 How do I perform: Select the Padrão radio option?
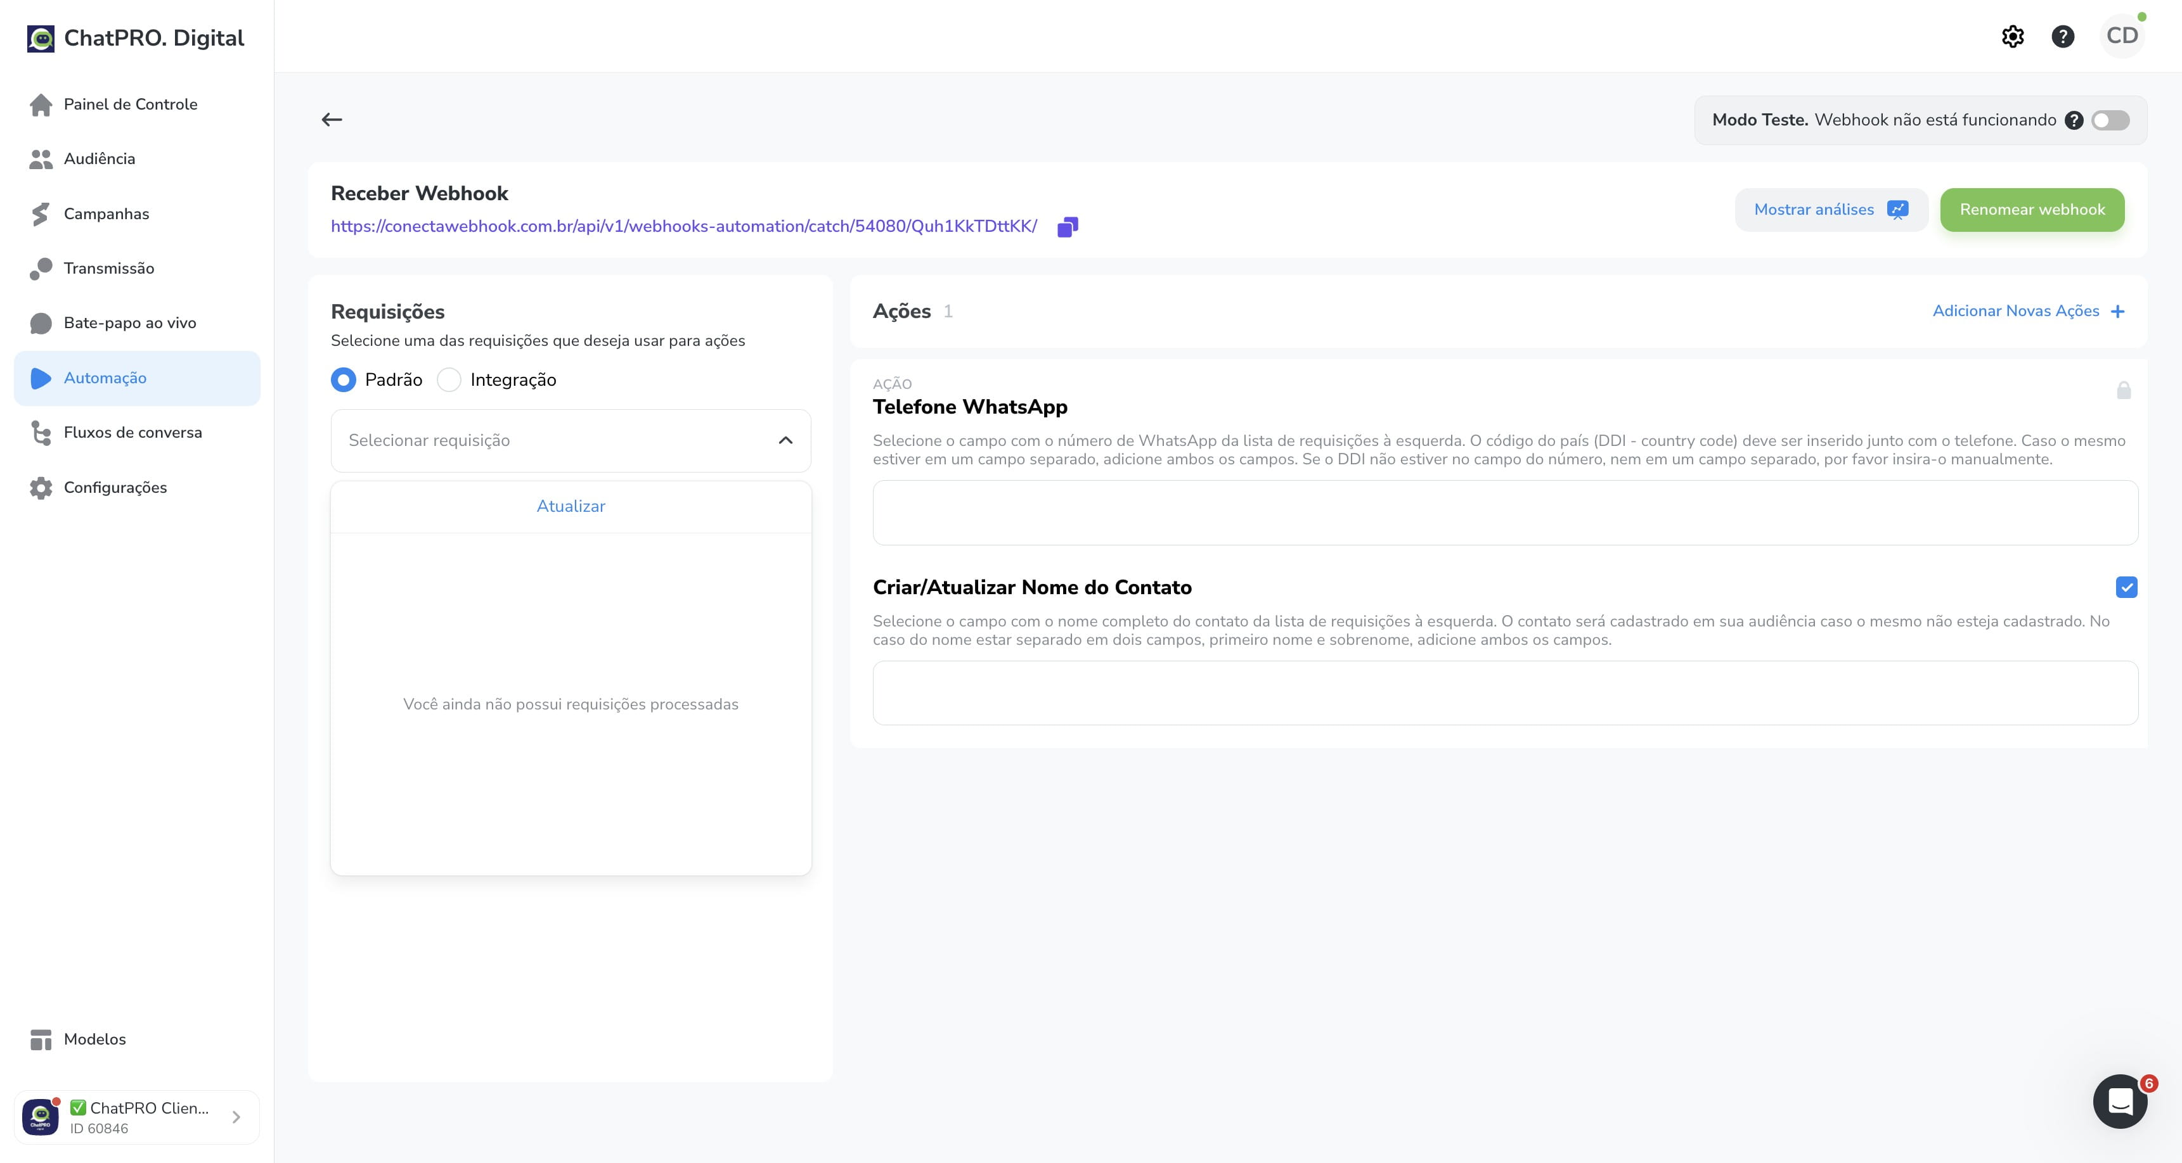click(x=343, y=380)
